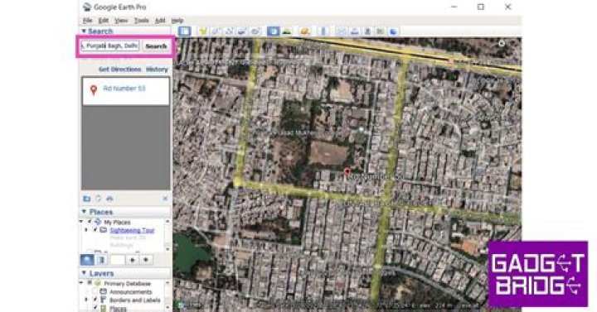This screenshot has height=312, width=597.
Task: Click the blue globe icon ending the toolbar
Action: [393, 31]
